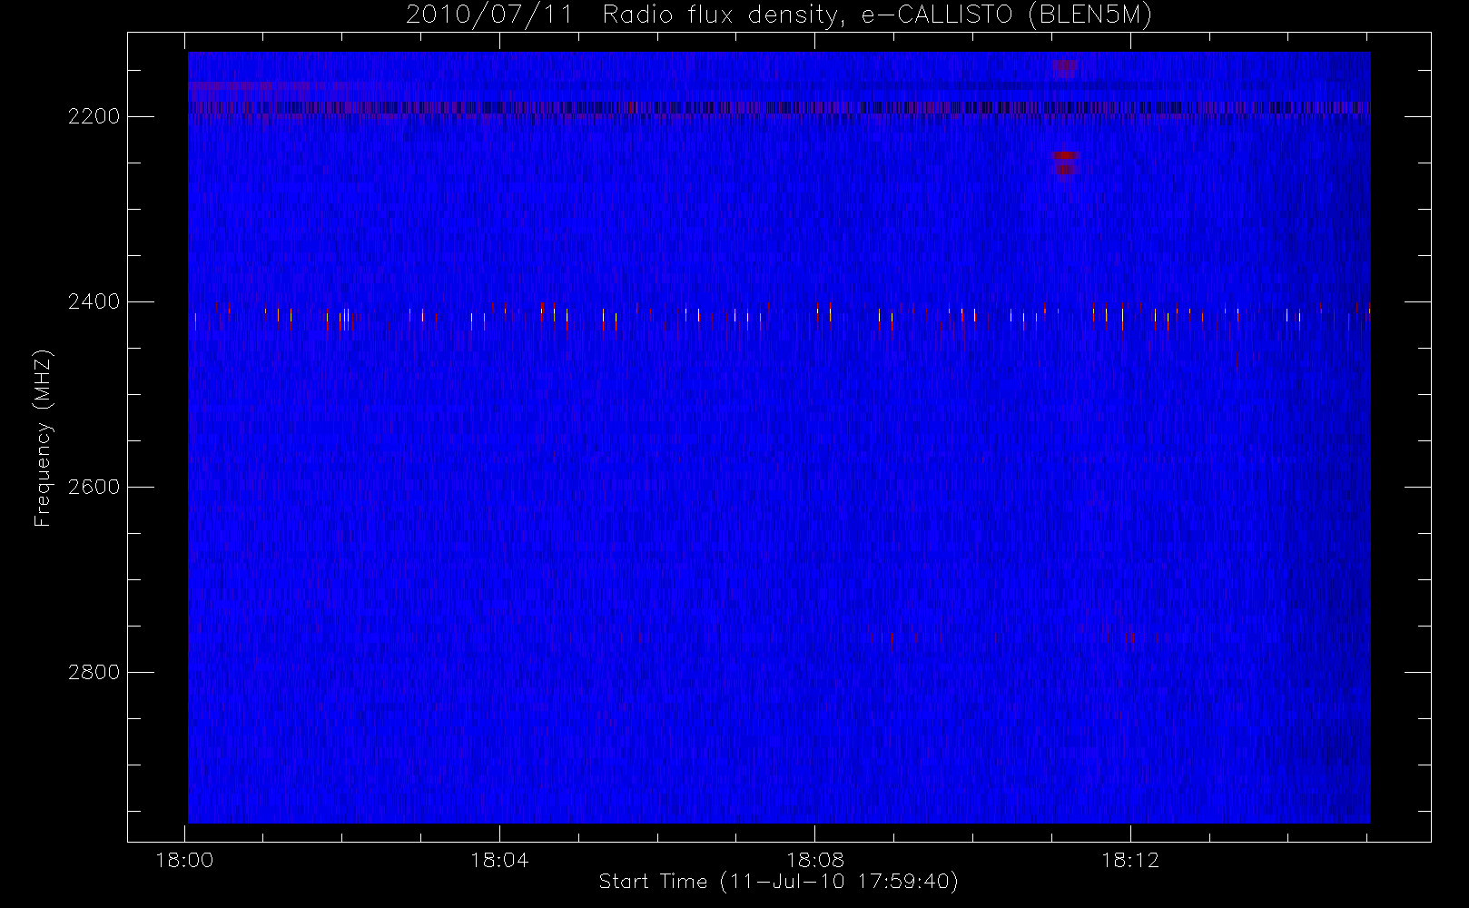The image size is (1469, 908).
Task: Click the 'Start Time (11-Jul-10 17:59:40)' label
Action: point(779,882)
